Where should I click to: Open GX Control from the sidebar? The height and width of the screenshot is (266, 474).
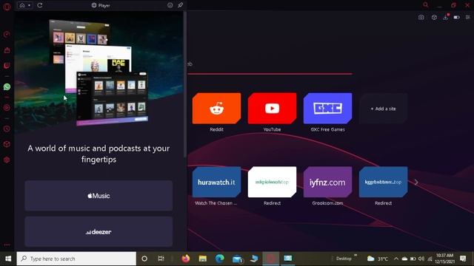click(x=7, y=35)
